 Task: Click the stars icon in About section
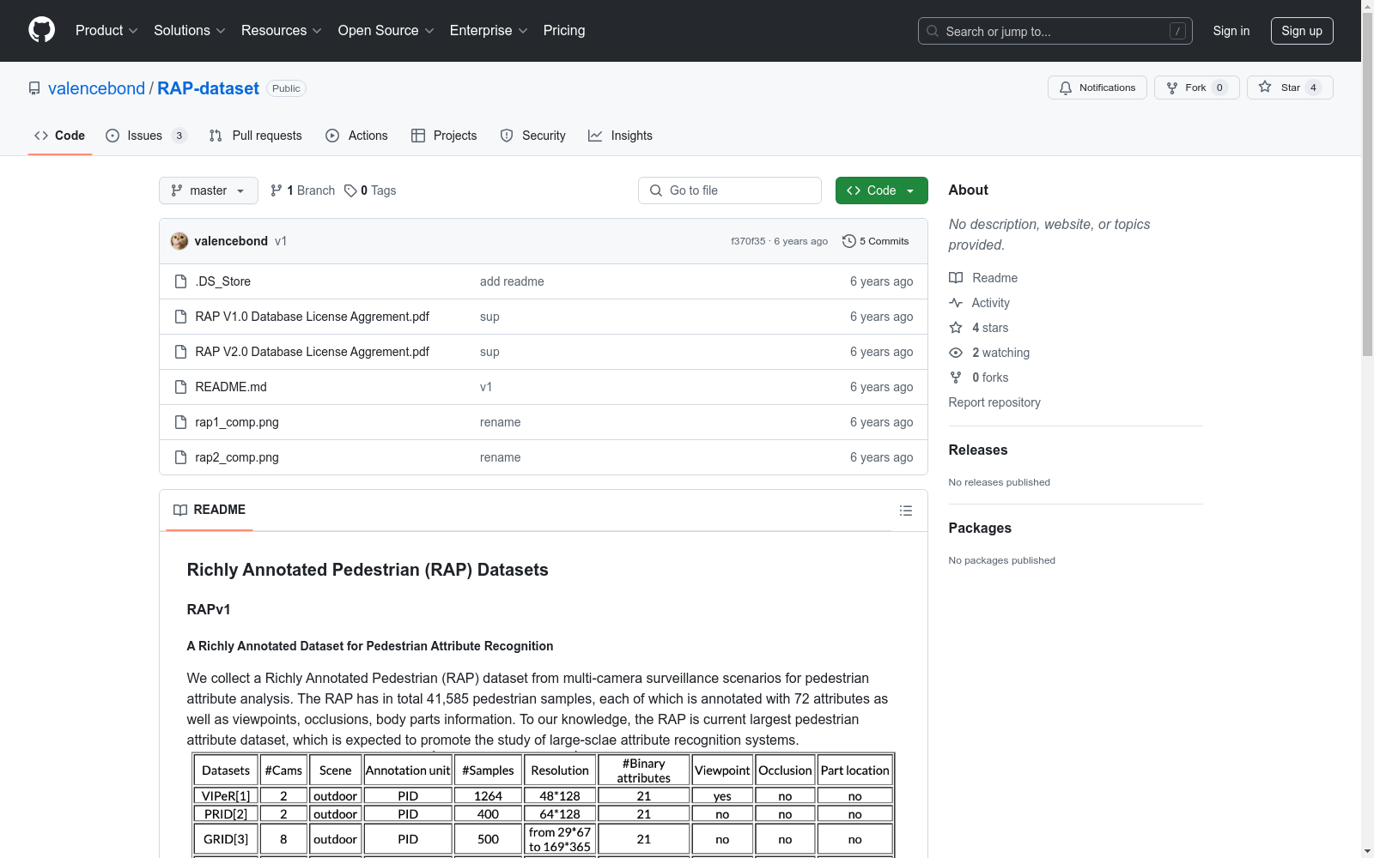[956, 328]
